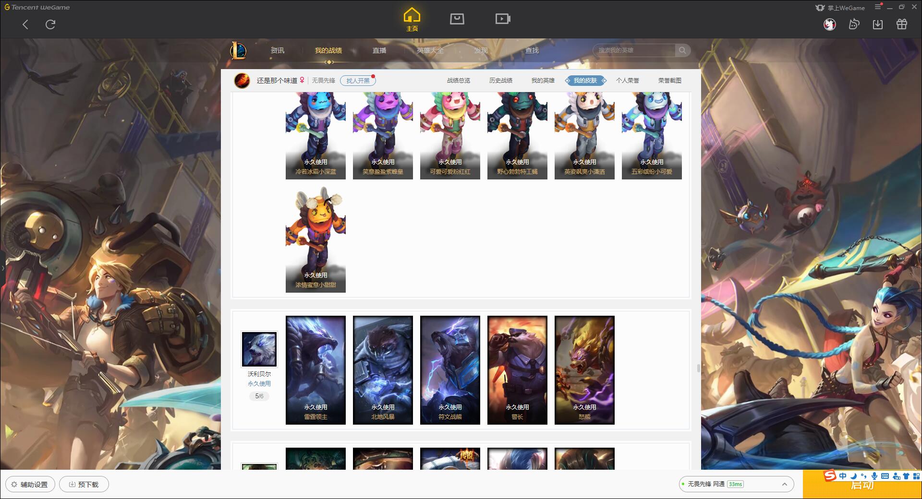
Task: Select the 浓情蜜意小甜甜 skin card
Action: [x=315, y=239]
